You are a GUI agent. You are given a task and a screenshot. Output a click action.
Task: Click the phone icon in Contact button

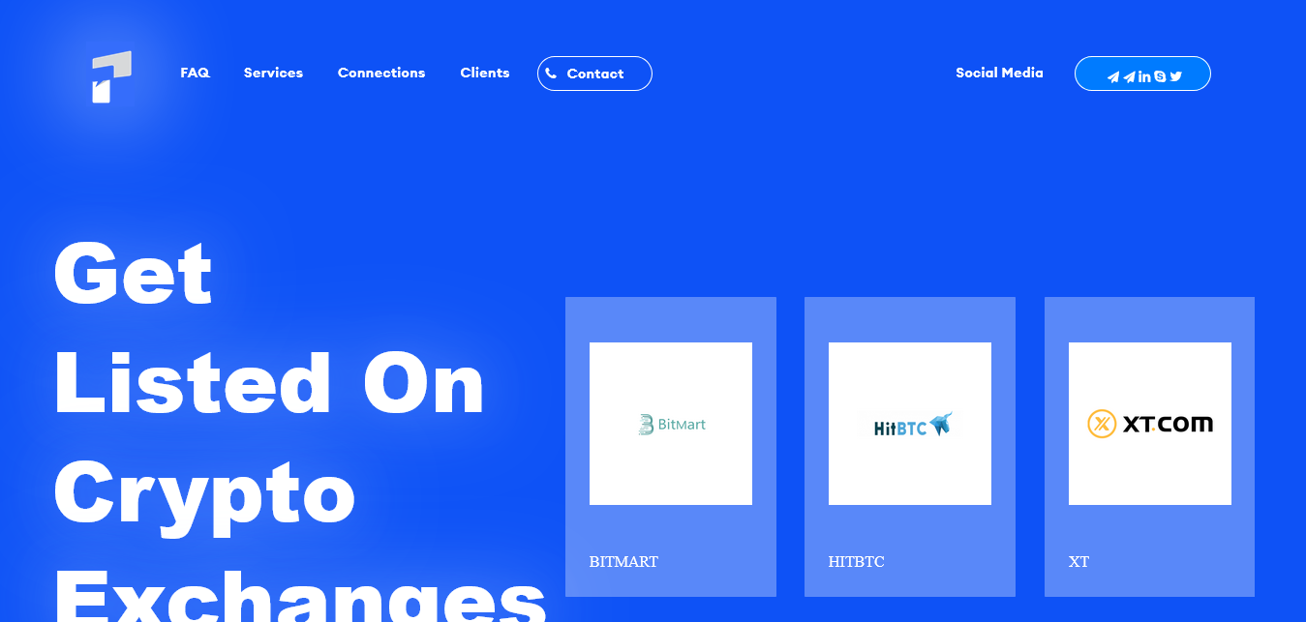pyautogui.click(x=551, y=74)
